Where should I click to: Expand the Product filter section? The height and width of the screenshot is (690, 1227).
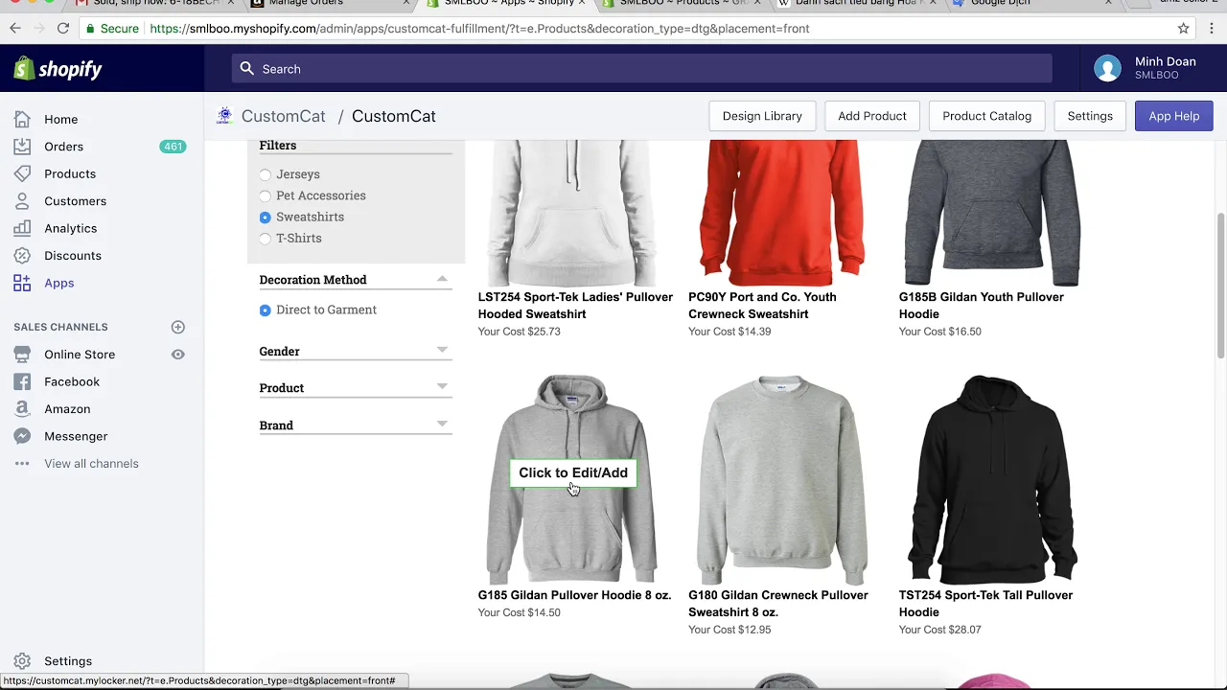tap(442, 386)
